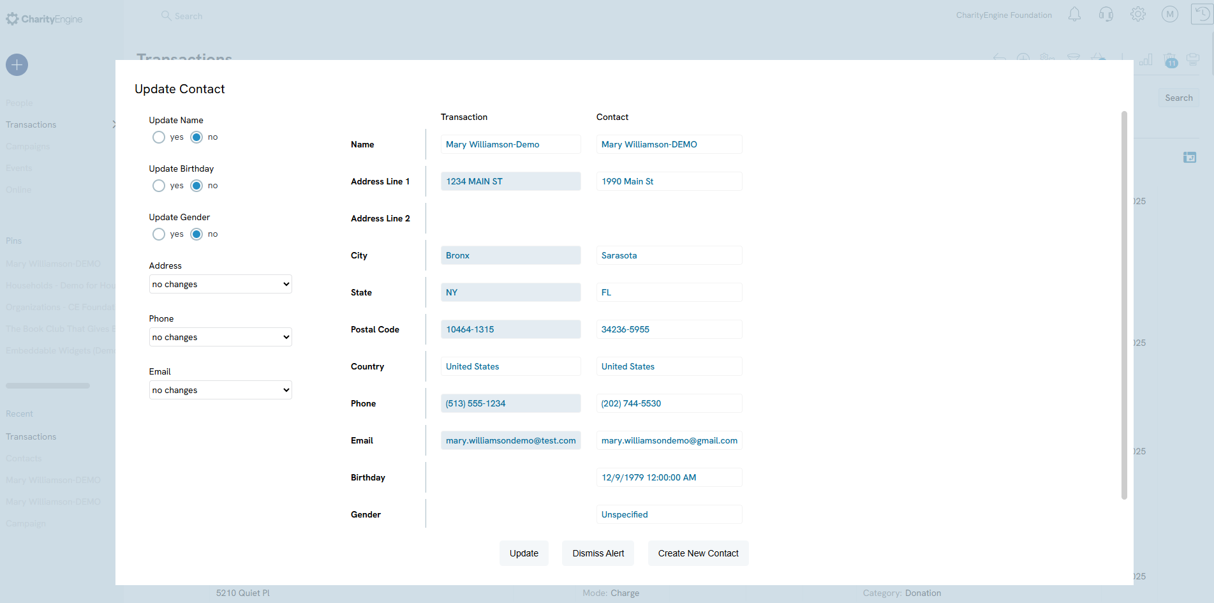Open the notifications bell
1214x603 pixels.
coord(1074,15)
